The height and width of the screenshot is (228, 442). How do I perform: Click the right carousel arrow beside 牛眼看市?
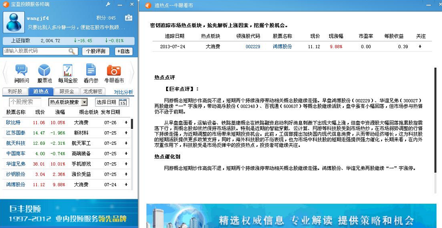click(132, 73)
